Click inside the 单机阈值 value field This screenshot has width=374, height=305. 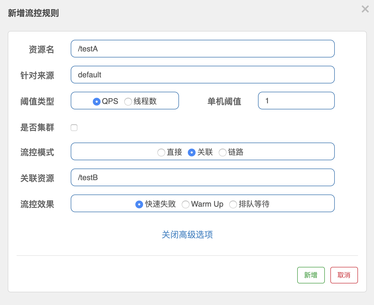296,101
